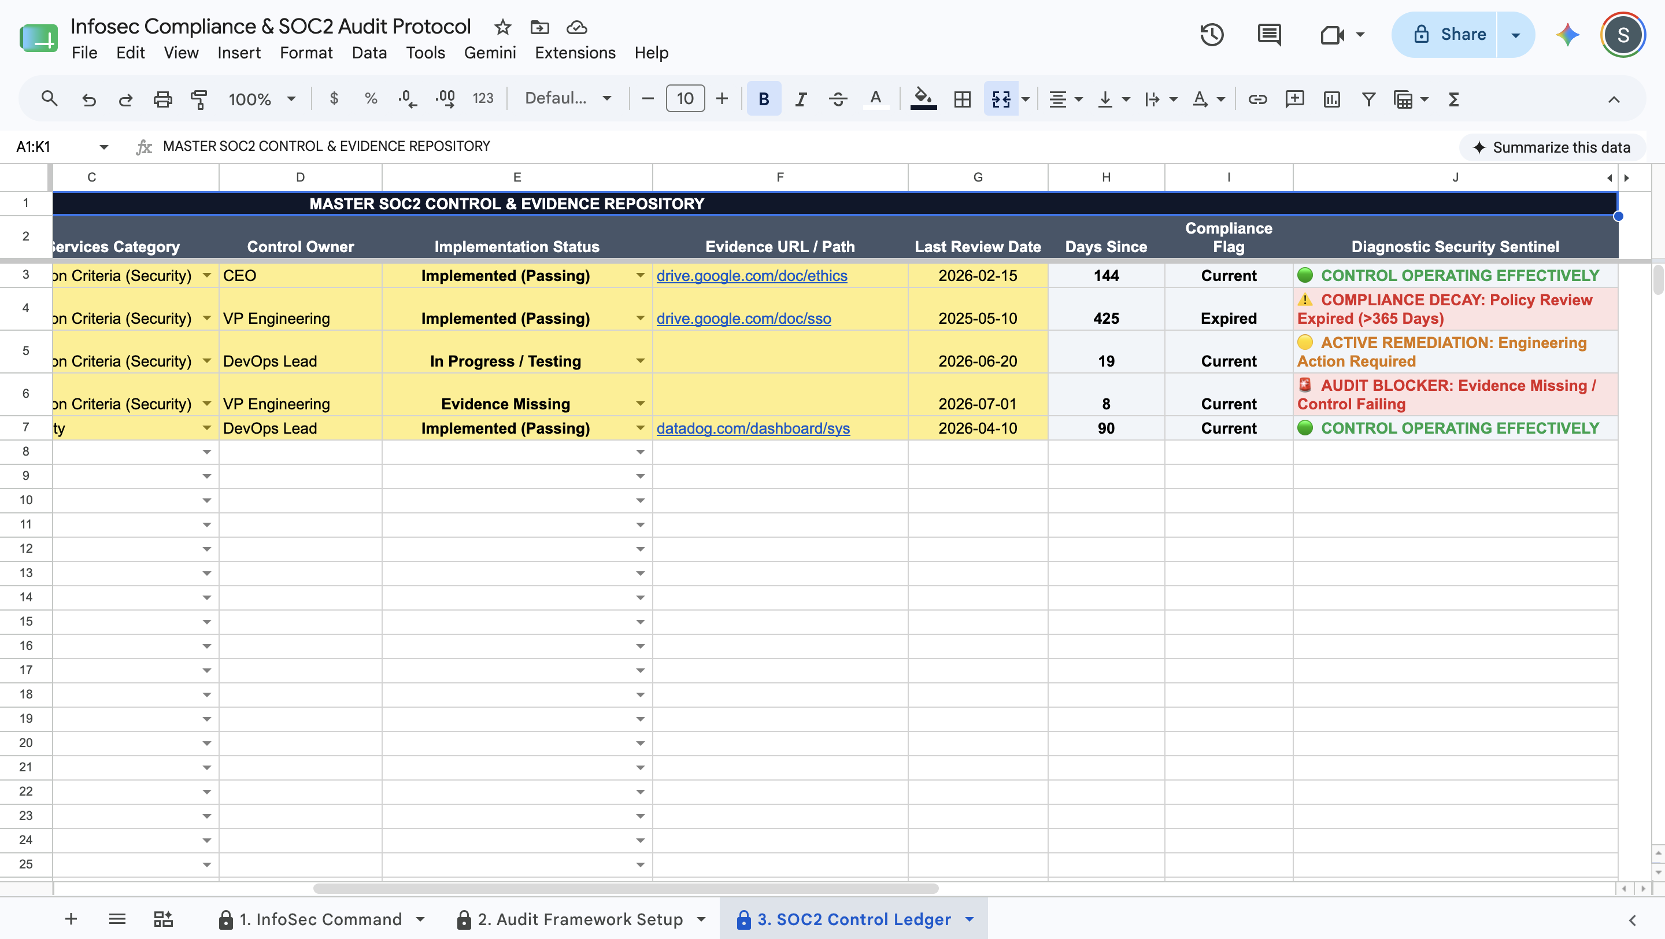The image size is (1665, 939).
Task: Print the spreadsheet
Action: (162, 99)
